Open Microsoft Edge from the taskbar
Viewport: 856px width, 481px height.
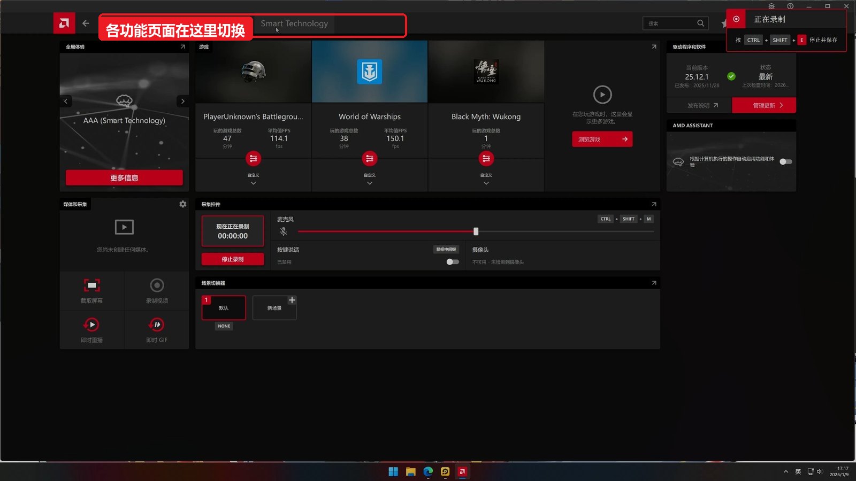[x=428, y=471]
